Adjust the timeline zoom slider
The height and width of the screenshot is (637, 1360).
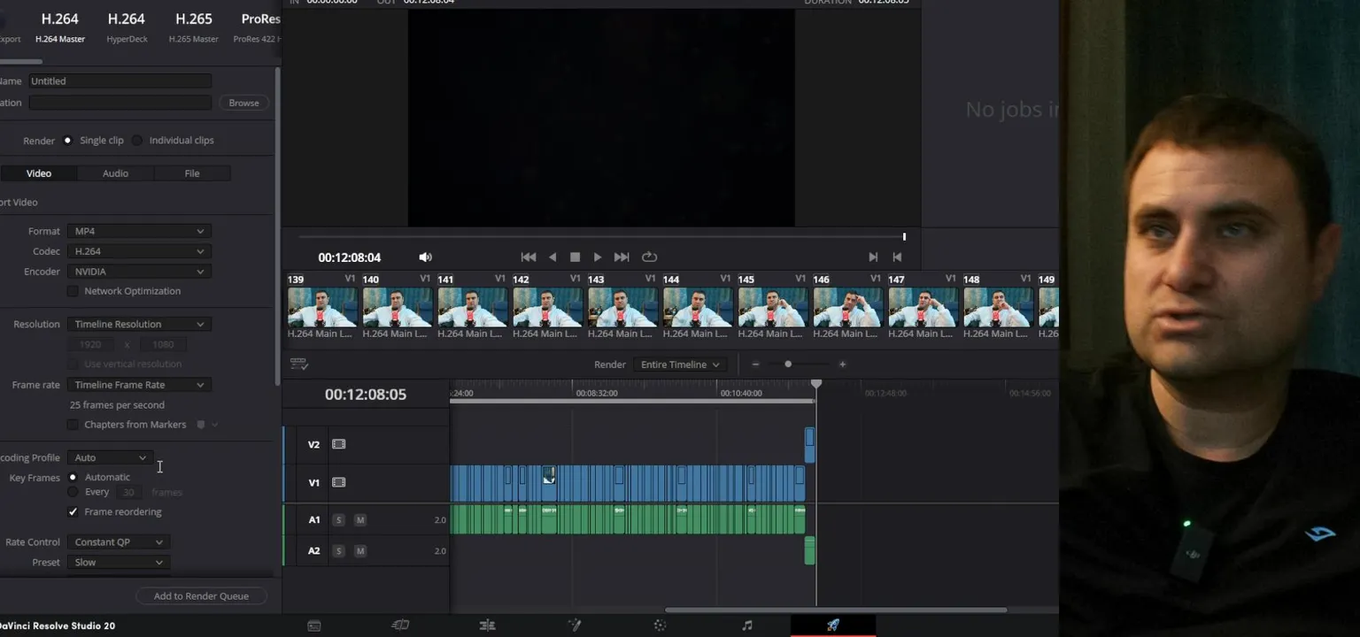(x=788, y=365)
